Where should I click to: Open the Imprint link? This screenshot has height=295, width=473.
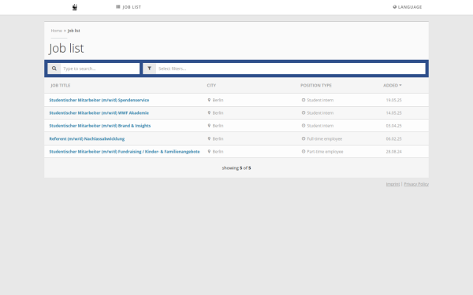[393, 184]
